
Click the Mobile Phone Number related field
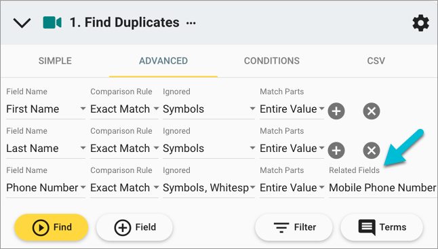[382, 188]
